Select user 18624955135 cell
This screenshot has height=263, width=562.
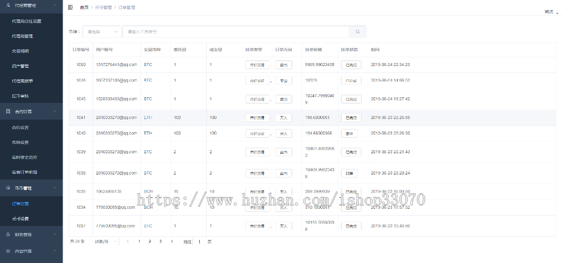109,192
